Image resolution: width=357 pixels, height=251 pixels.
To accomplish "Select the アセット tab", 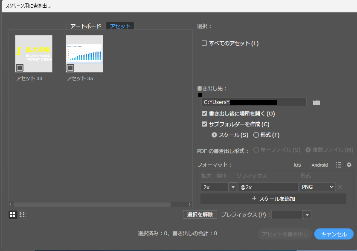I will pos(120,26).
